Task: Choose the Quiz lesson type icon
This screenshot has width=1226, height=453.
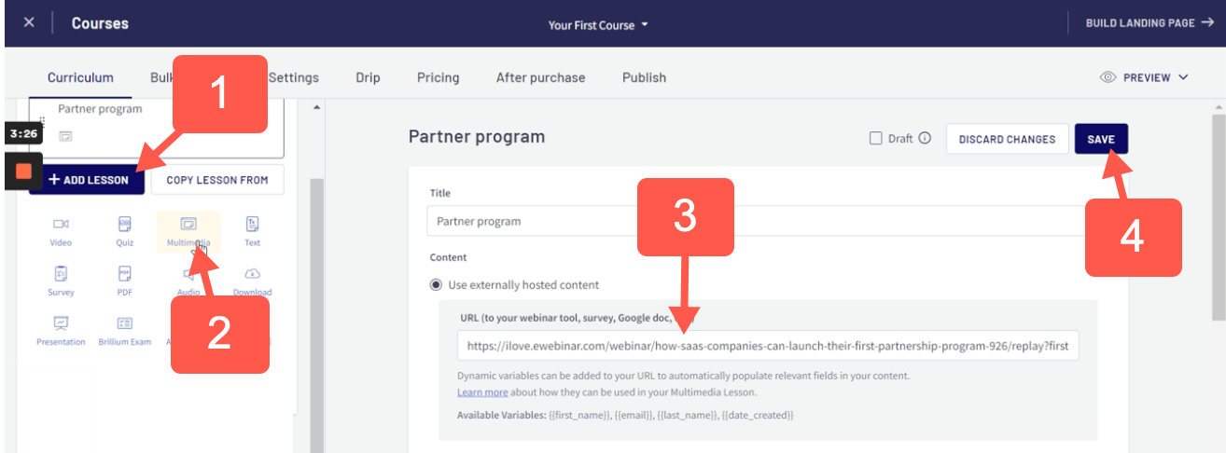Action: pos(124,225)
